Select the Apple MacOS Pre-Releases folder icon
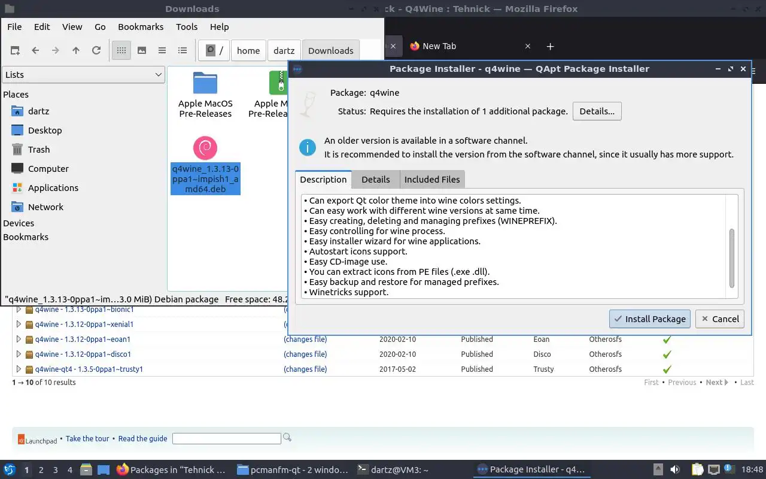The height and width of the screenshot is (479, 766). click(205, 83)
